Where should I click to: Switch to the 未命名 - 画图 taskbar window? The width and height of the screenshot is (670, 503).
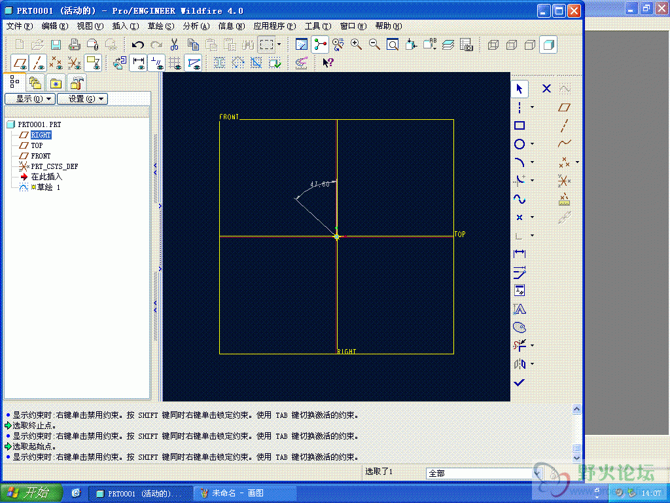pyautogui.click(x=245, y=493)
